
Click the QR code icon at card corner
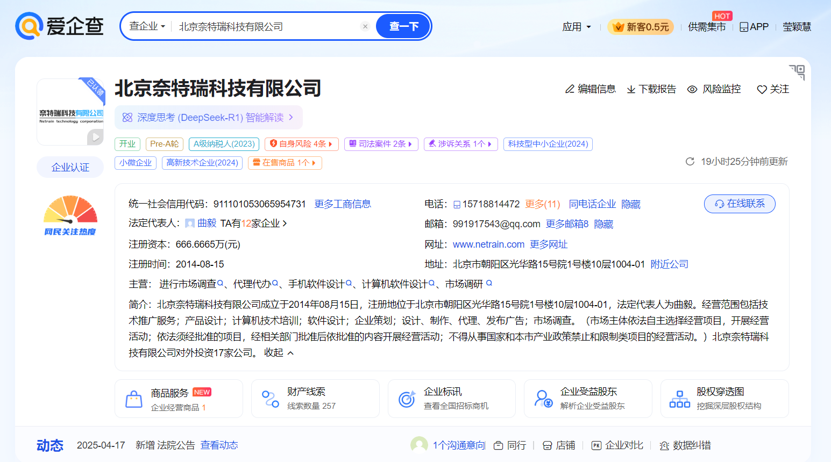(797, 72)
